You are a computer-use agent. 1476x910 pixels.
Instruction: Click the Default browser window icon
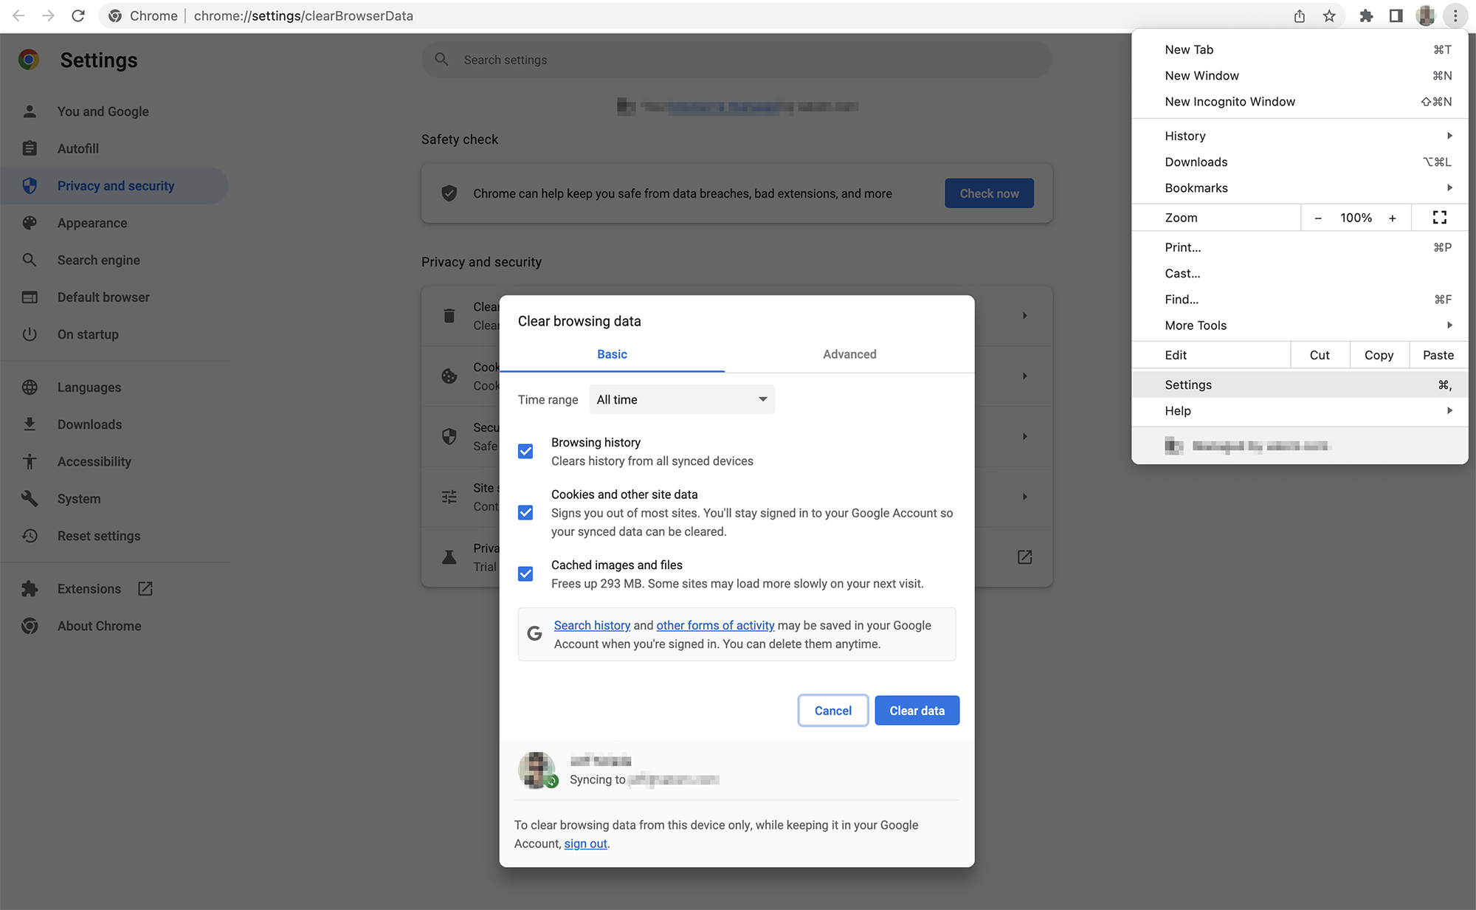click(x=30, y=297)
